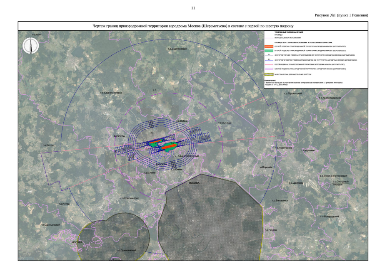Select the 'г.о.Клин' map label
The width and height of the screenshot is (377, 266).
(x=37, y=34)
